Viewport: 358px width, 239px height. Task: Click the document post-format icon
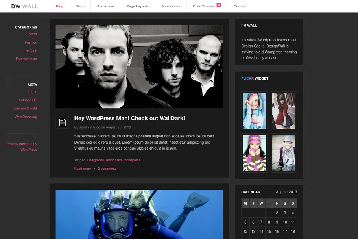[62, 122]
